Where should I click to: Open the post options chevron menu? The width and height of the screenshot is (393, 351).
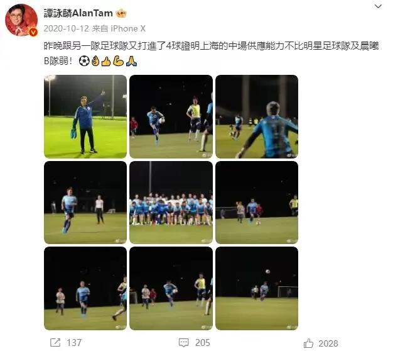point(378,6)
